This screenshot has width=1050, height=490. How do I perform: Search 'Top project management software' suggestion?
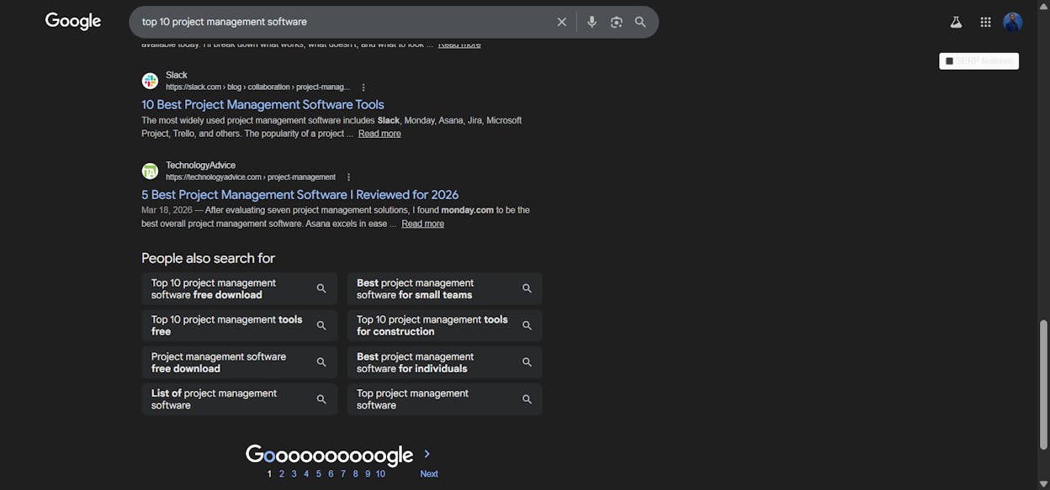(x=445, y=399)
